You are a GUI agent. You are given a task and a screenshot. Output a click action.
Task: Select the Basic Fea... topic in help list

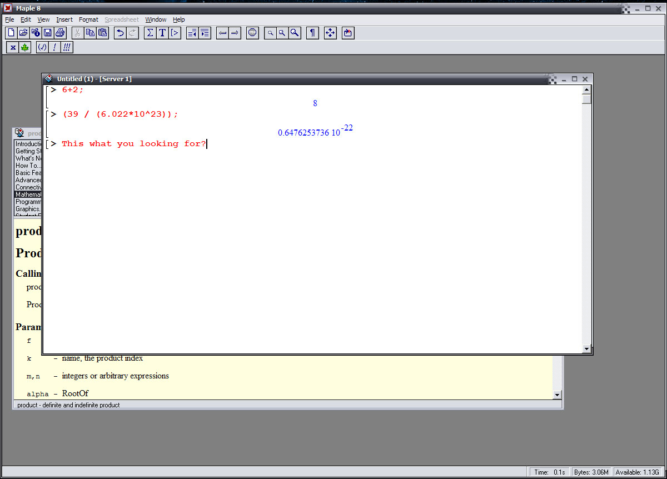pyautogui.click(x=28, y=173)
